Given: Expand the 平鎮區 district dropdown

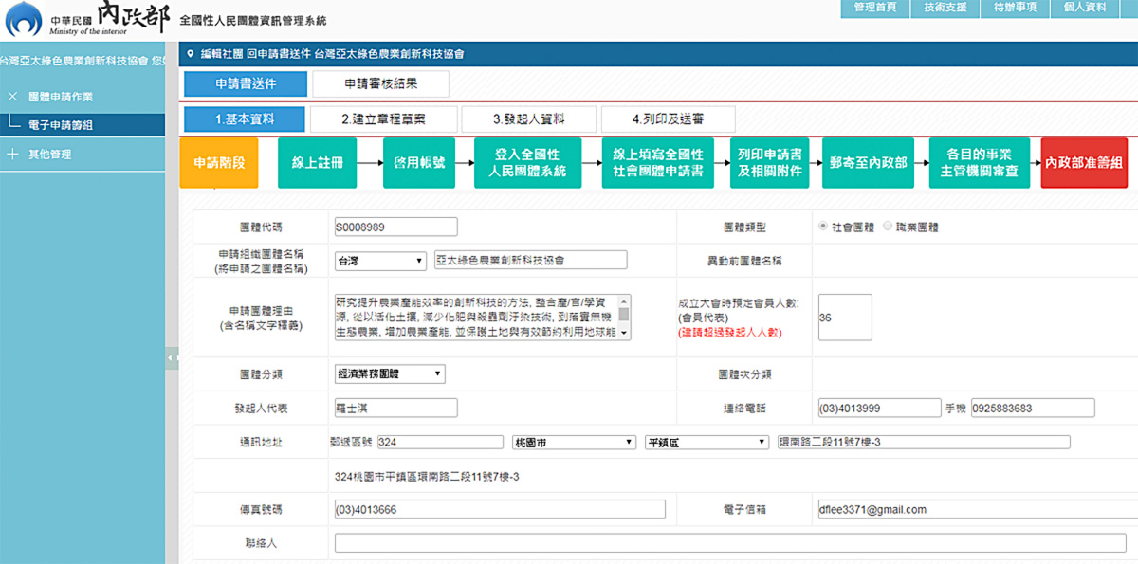Looking at the screenshot, I should pyautogui.click(x=706, y=443).
